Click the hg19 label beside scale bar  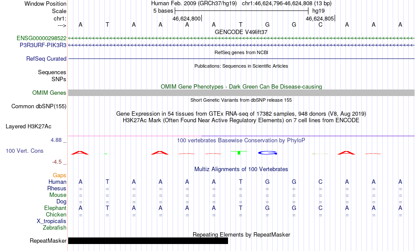point(318,11)
